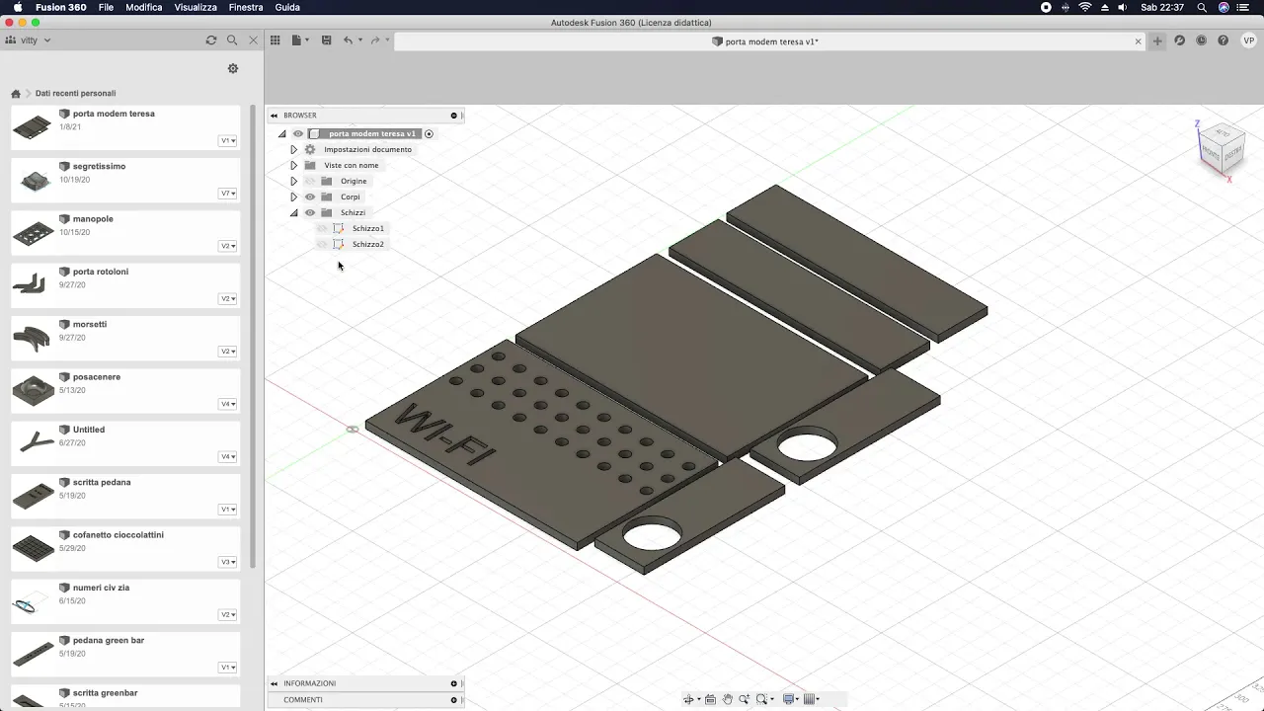1264x711 pixels.
Task: Expand Viste con nome
Action: (293, 166)
